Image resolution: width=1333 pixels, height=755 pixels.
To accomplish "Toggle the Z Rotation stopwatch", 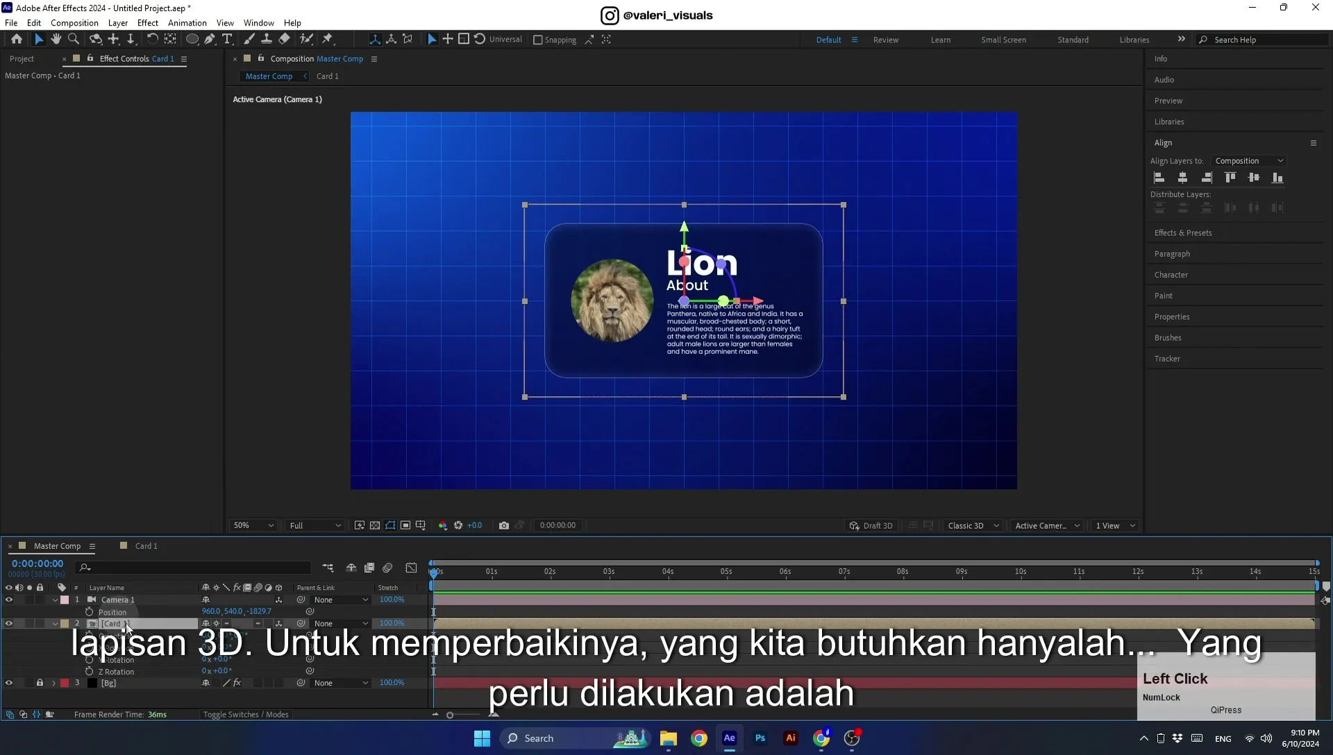I will (x=90, y=671).
